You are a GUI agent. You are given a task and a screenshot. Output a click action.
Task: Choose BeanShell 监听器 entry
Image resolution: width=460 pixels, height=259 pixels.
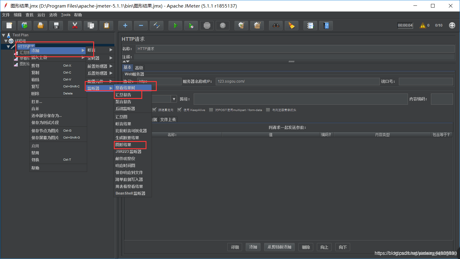pos(133,193)
